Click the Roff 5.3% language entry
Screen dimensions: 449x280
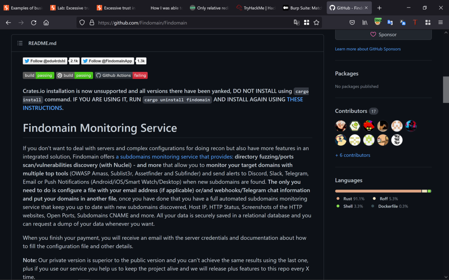385,199
